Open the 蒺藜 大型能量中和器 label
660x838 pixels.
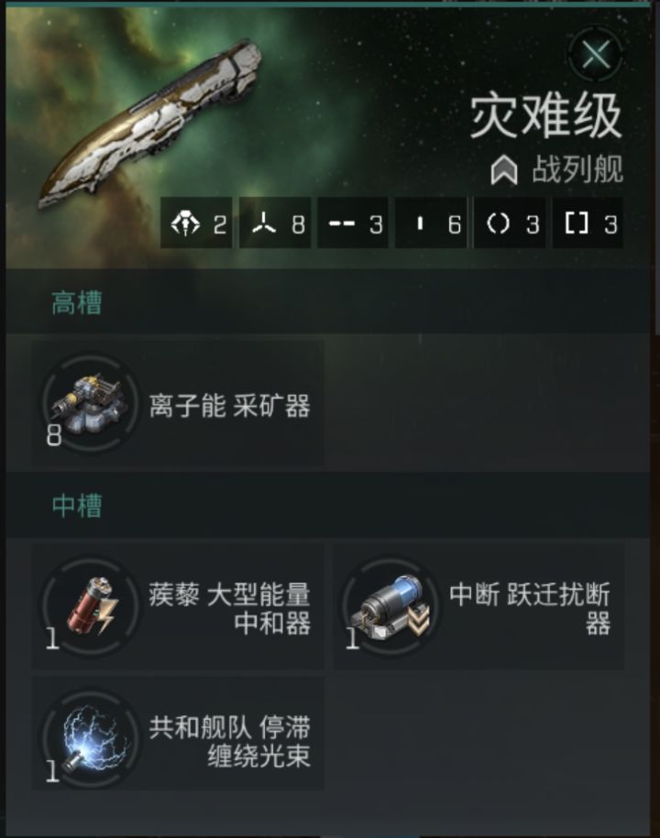(x=230, y=609)
